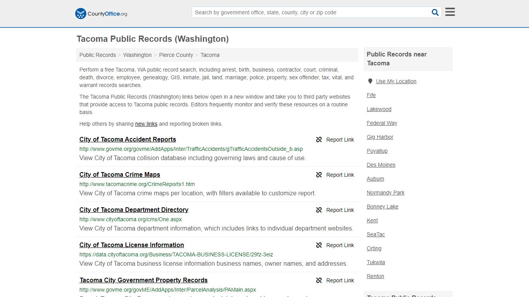The image size is (529, 297).
Task: Open Auburn public records link
Action: [375, 179]
